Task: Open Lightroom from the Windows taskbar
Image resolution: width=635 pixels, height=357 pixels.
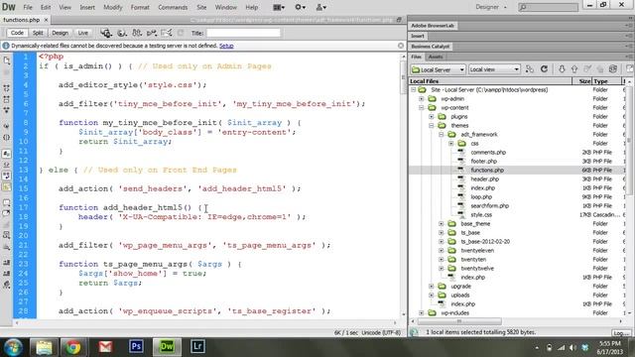Action: [x=197, y=347]
